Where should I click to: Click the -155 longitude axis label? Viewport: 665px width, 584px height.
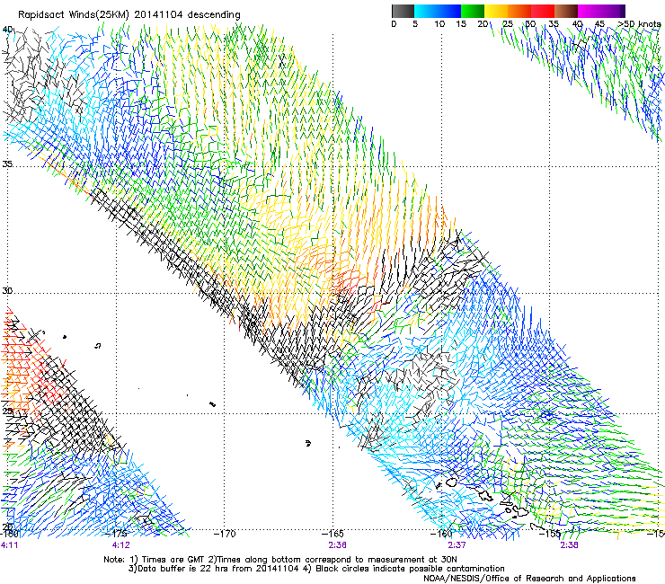point(550,534)
